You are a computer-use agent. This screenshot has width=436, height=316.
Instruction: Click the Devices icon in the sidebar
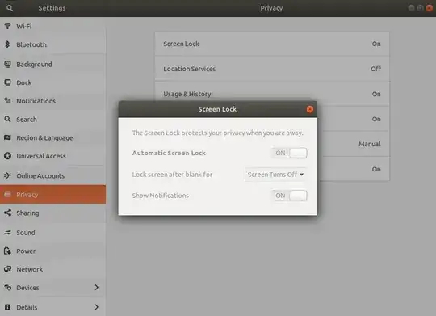click(x=7, y=288)
